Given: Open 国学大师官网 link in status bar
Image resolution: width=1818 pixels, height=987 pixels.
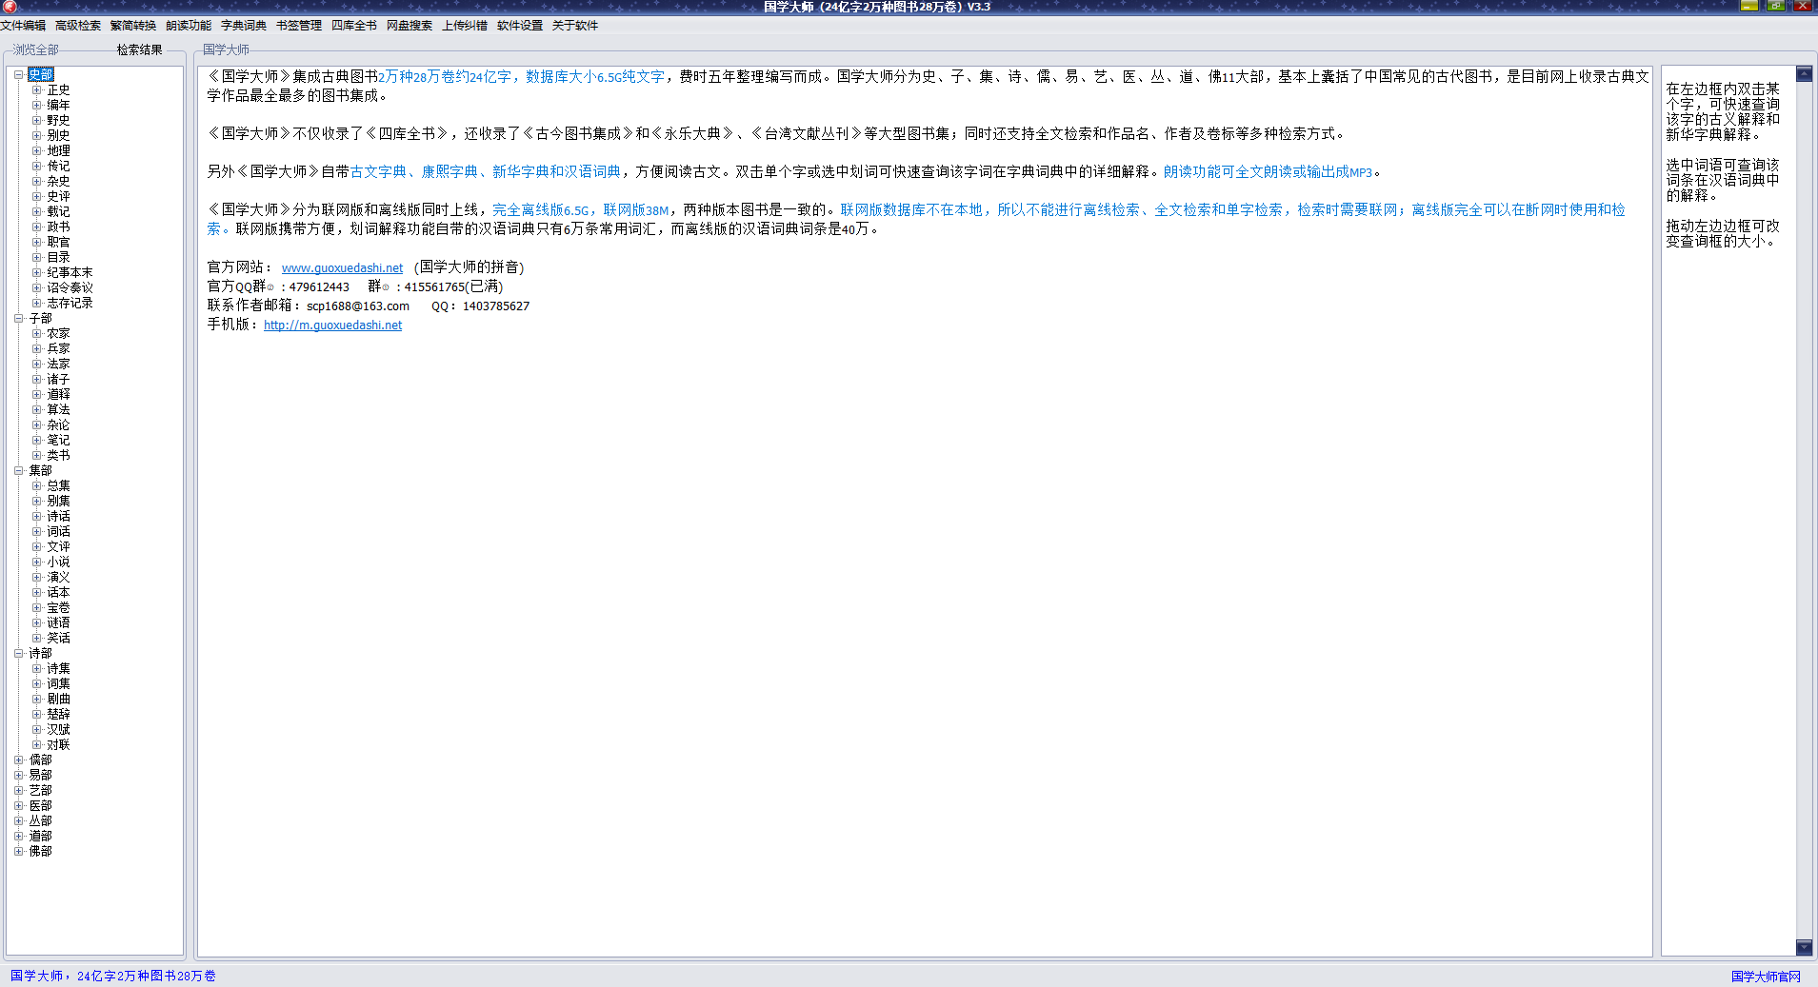Looking at the screenshot, I should 1766,977.
